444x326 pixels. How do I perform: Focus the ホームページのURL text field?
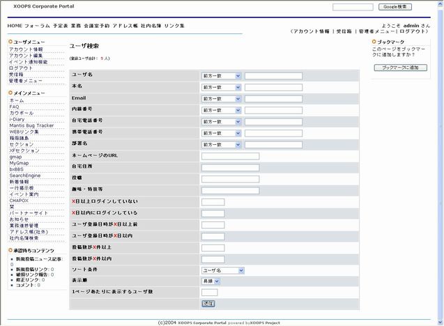click(x=230, y=156)
